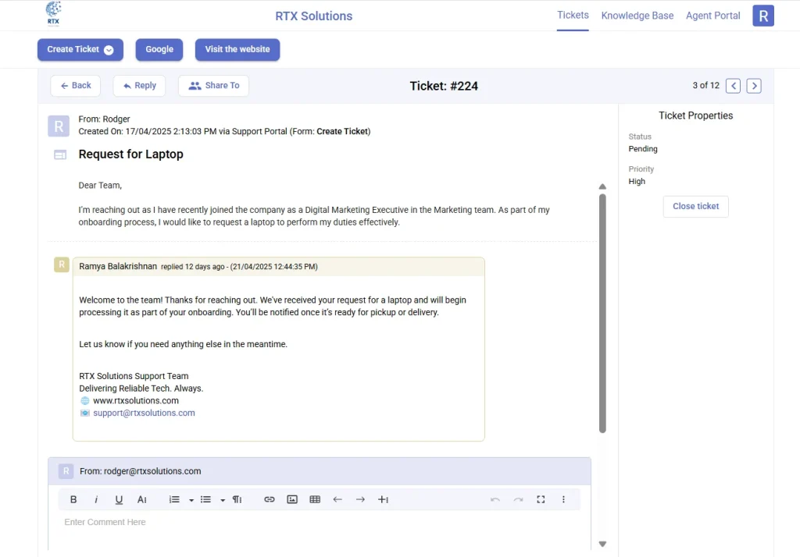The height and width of the screenshot is (557, 800).
Task: Increase indent with right arrow icon
Action: pos(360,499)
